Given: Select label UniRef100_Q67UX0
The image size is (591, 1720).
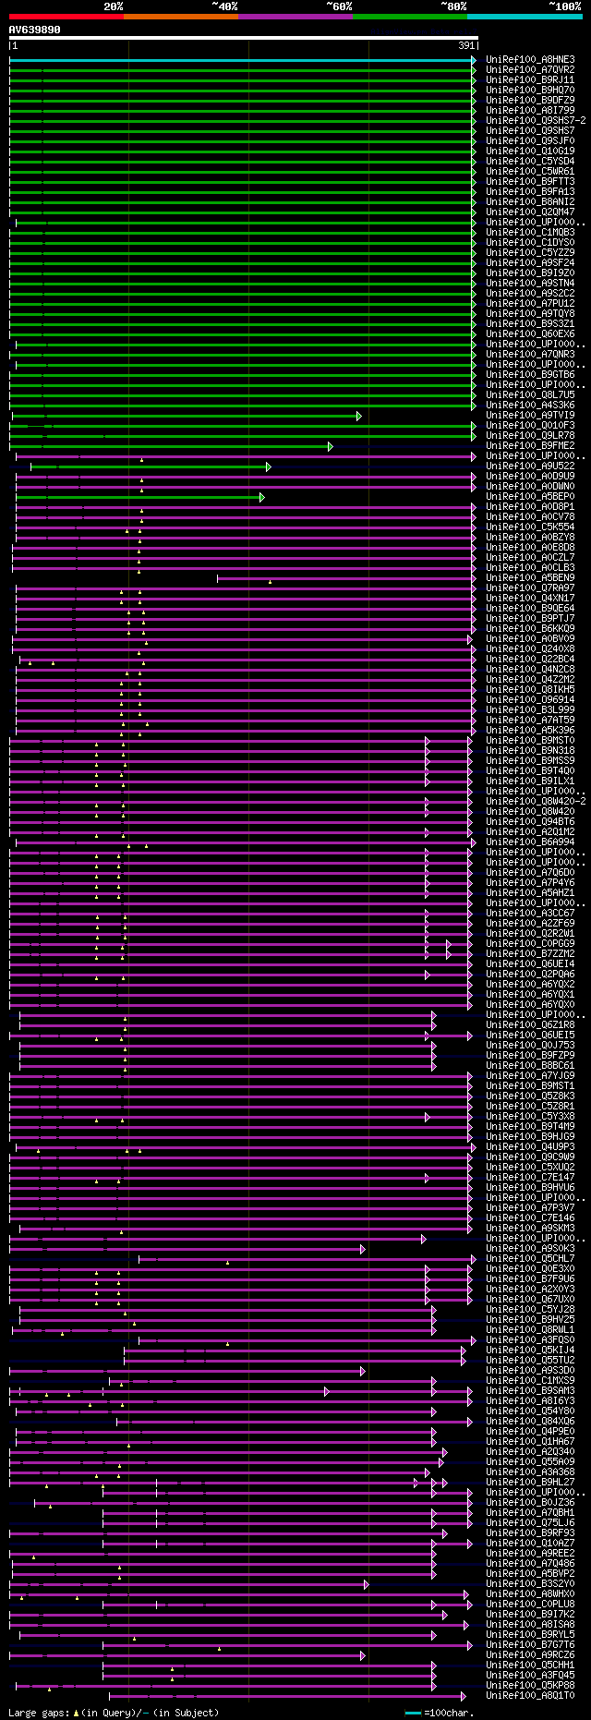Looking at the screenshot, I should 530,1300.
